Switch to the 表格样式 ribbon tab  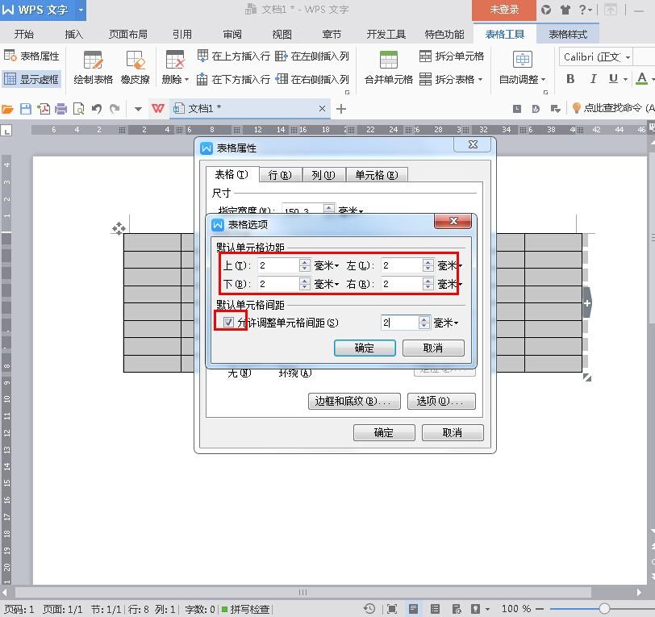568,34
